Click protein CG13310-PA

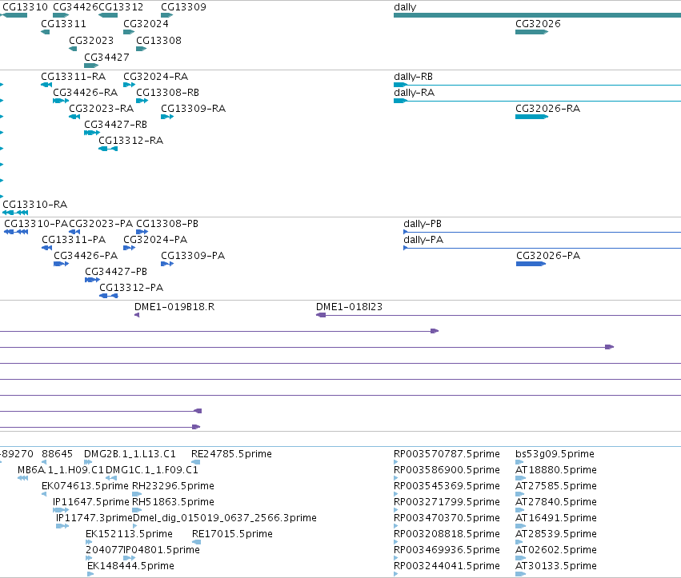[16, 232]
